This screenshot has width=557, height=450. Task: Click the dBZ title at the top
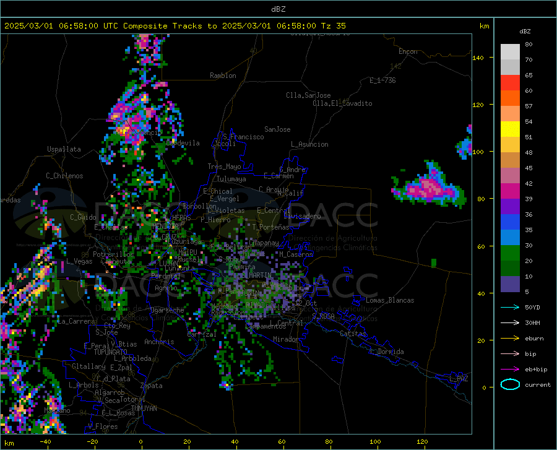(x=278, y=9)
